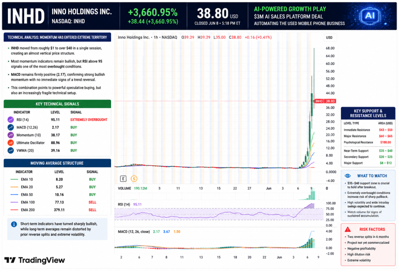
Task: Click the 8.20 EMA 10 level
Action: tap(59, 179)
